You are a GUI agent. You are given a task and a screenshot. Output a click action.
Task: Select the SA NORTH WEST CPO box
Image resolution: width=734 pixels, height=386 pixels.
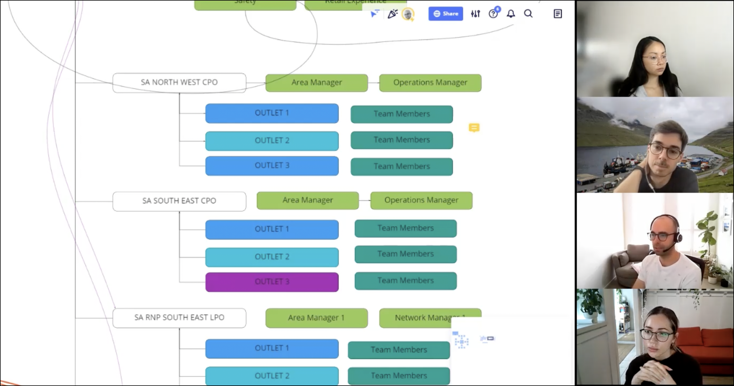coord(179,83)
